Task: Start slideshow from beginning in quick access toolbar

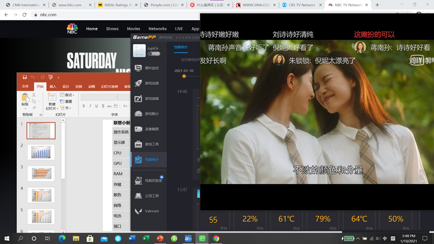Action: pyautogui.click(x=50, y=77)
